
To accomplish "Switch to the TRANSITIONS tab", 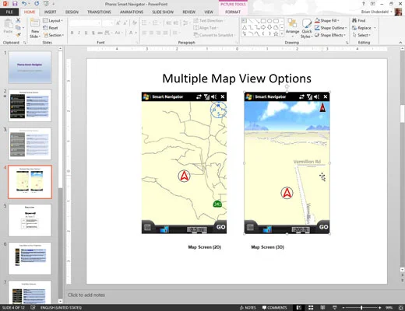I will click(x=99, y=12).
